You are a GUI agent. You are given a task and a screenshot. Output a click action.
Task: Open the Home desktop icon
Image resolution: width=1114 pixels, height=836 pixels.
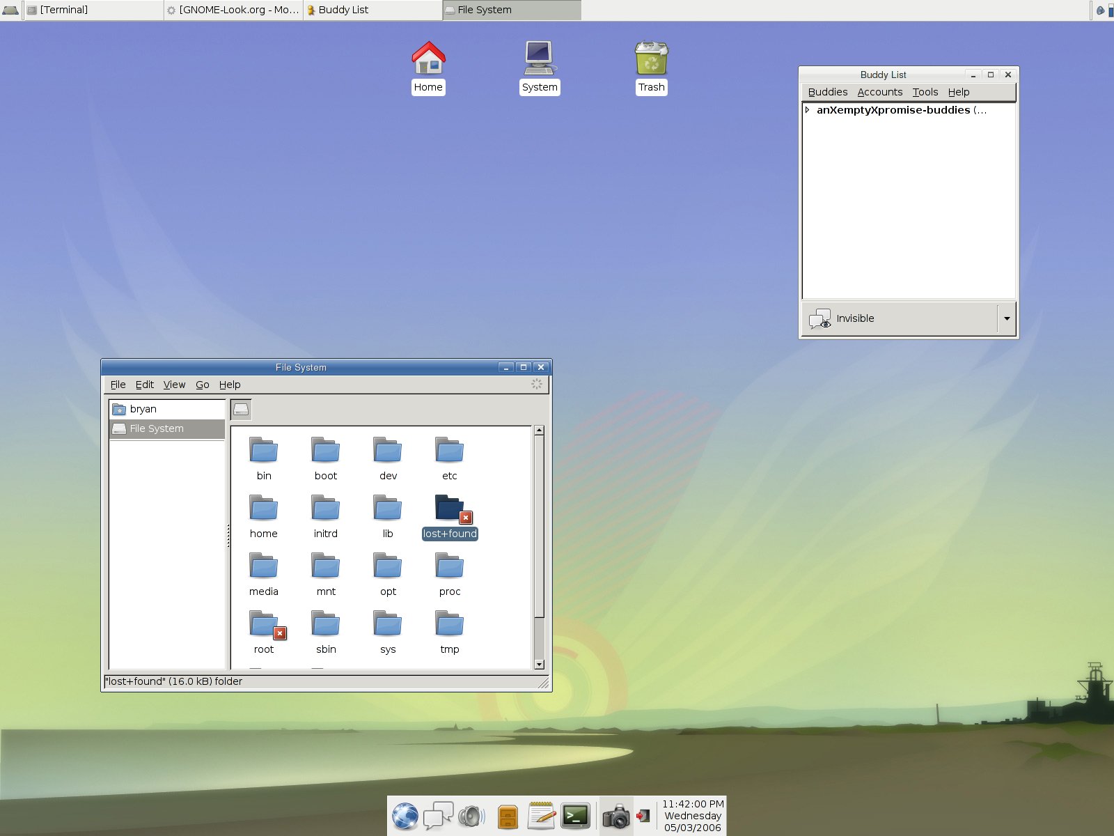pos(428,68)
